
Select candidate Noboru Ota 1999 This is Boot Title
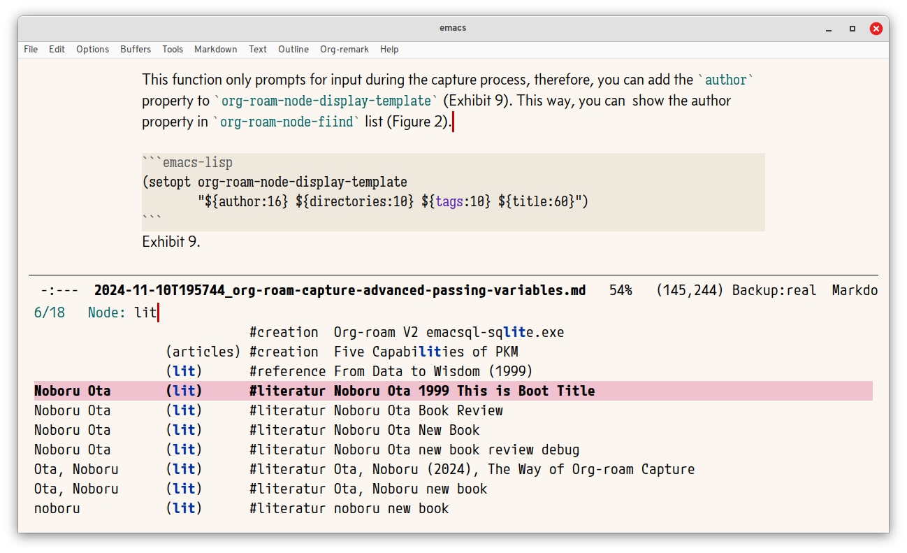453,391
